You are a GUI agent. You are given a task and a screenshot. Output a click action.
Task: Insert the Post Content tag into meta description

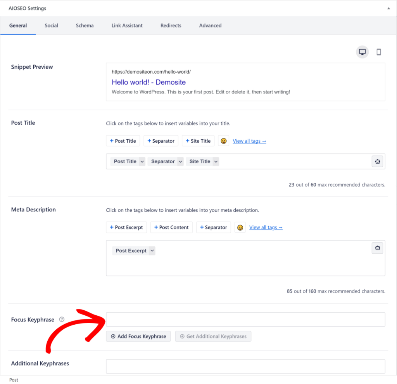click(x=171, y=227)
